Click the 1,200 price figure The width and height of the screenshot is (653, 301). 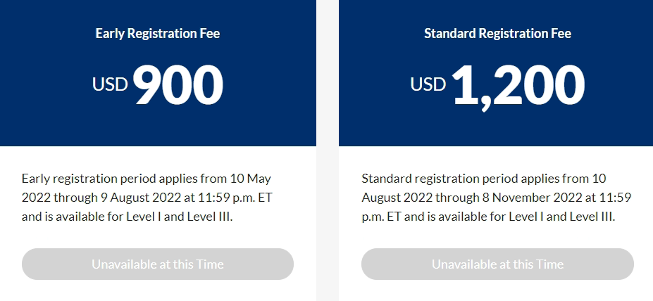coord(518,84)
